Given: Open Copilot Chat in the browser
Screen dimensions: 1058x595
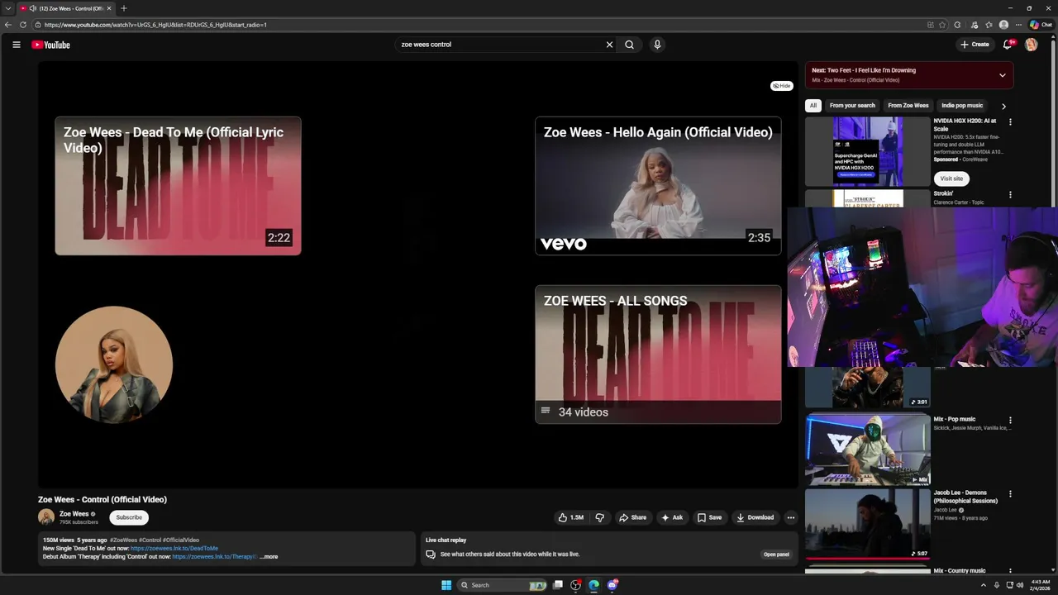Looking at the screenshot, I should (x=1041, y=25).
